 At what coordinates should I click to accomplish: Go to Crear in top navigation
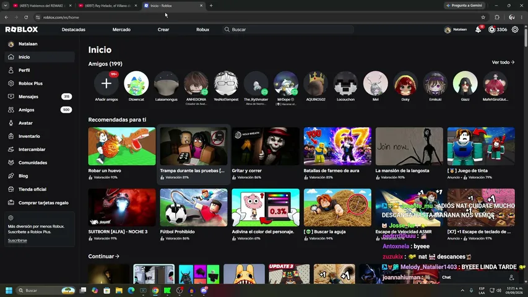(x=163, y=30)
